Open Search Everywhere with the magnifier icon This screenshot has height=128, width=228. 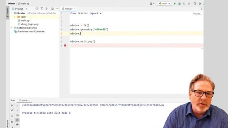(195, 4)
